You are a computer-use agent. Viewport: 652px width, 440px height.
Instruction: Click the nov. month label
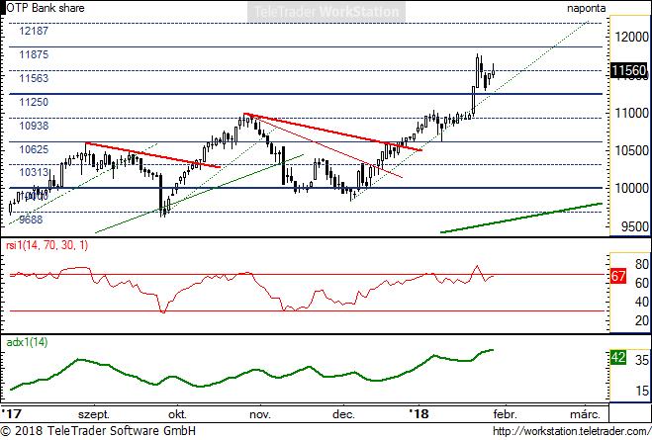point(260,414)
